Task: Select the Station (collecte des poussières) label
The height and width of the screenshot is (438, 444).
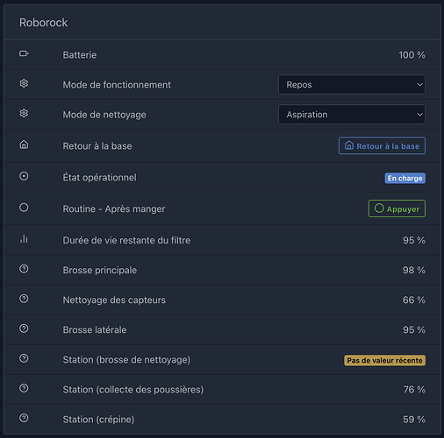Action: (133, 390)
